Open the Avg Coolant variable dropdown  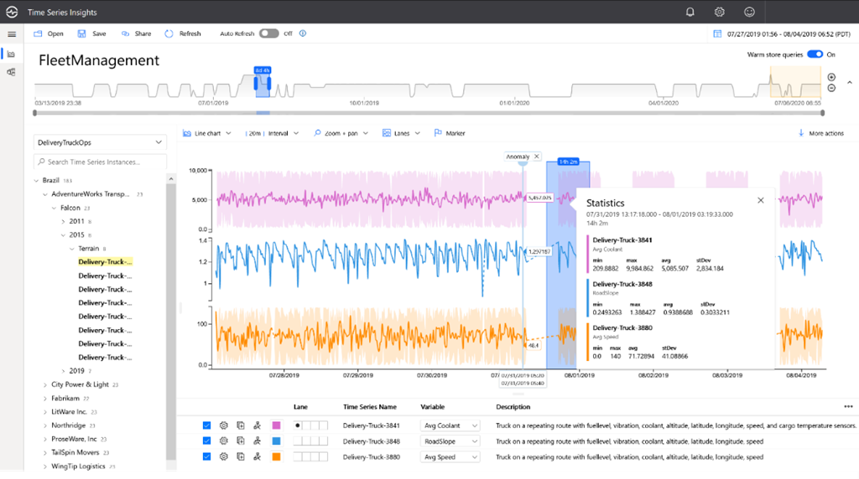pos(450,425)
